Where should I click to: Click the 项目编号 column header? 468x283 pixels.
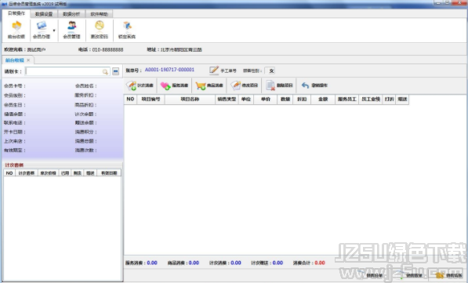point(151,99)
